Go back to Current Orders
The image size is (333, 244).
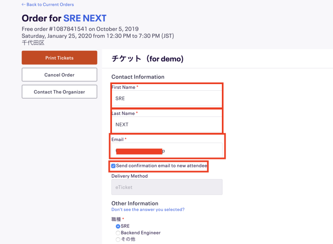pyautogui.click(x=47, y=5)
